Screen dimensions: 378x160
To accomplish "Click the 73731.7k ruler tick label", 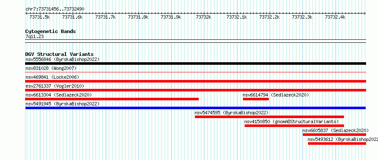I will tap(105, 17).
